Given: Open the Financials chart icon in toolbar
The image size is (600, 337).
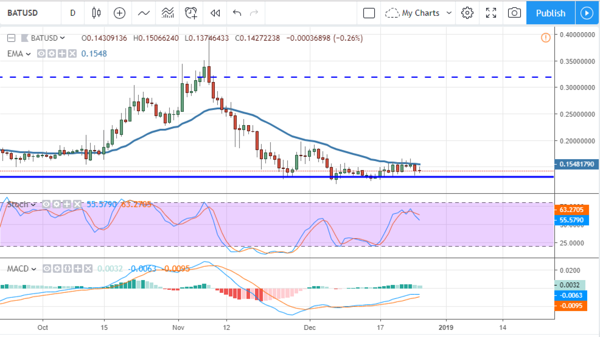Looking at the screenshot, I should (x=168, y=13).
